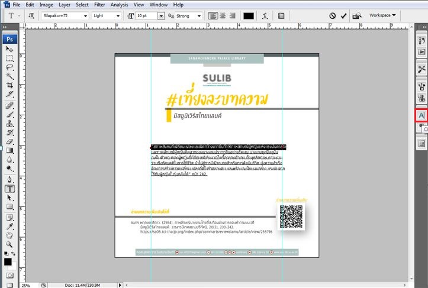Select the Rectangular Marquee tool
The height and width of the screenshot is (288, 428).
click(x=9, y=58)
